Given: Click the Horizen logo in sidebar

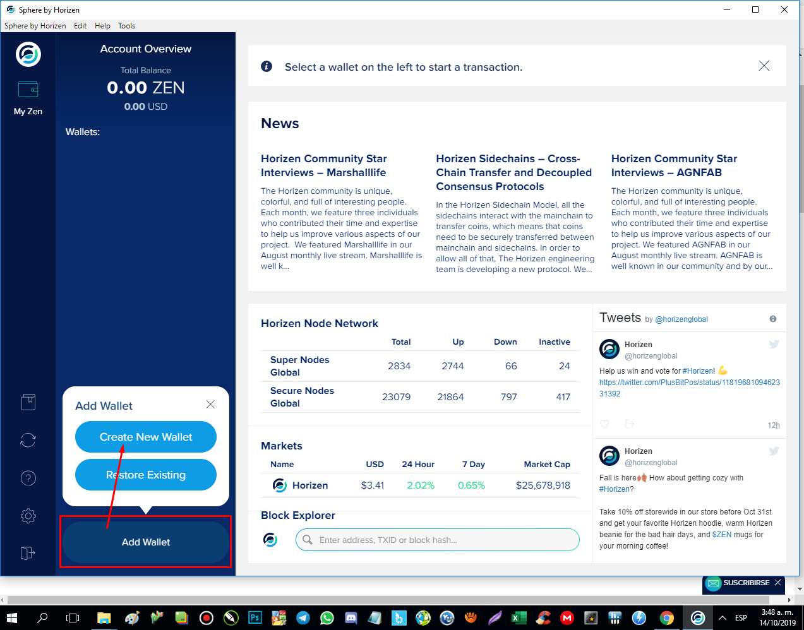Looking at the screenshot, I should [x=28, y=54].
